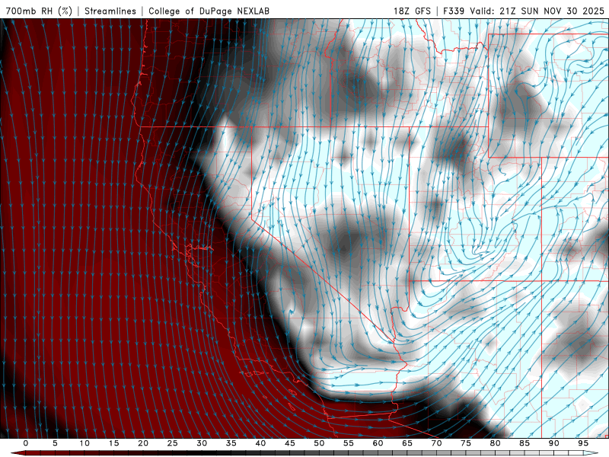Click the color scale label "90"

coord(554,443)
